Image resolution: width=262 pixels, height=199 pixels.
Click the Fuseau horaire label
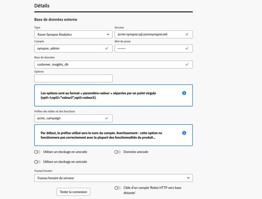tap(43, 171)
